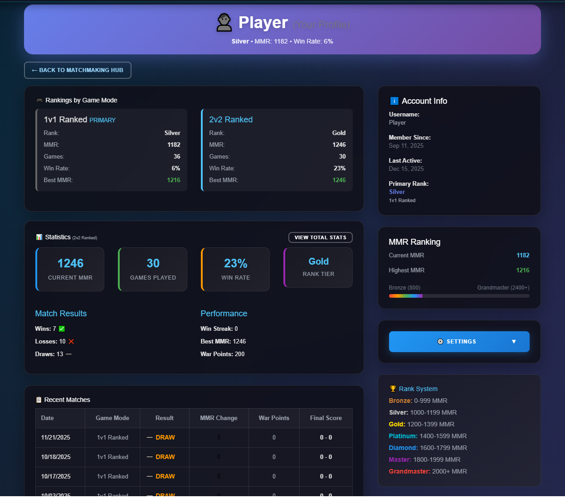Click the Settings button

coord(459,341)
